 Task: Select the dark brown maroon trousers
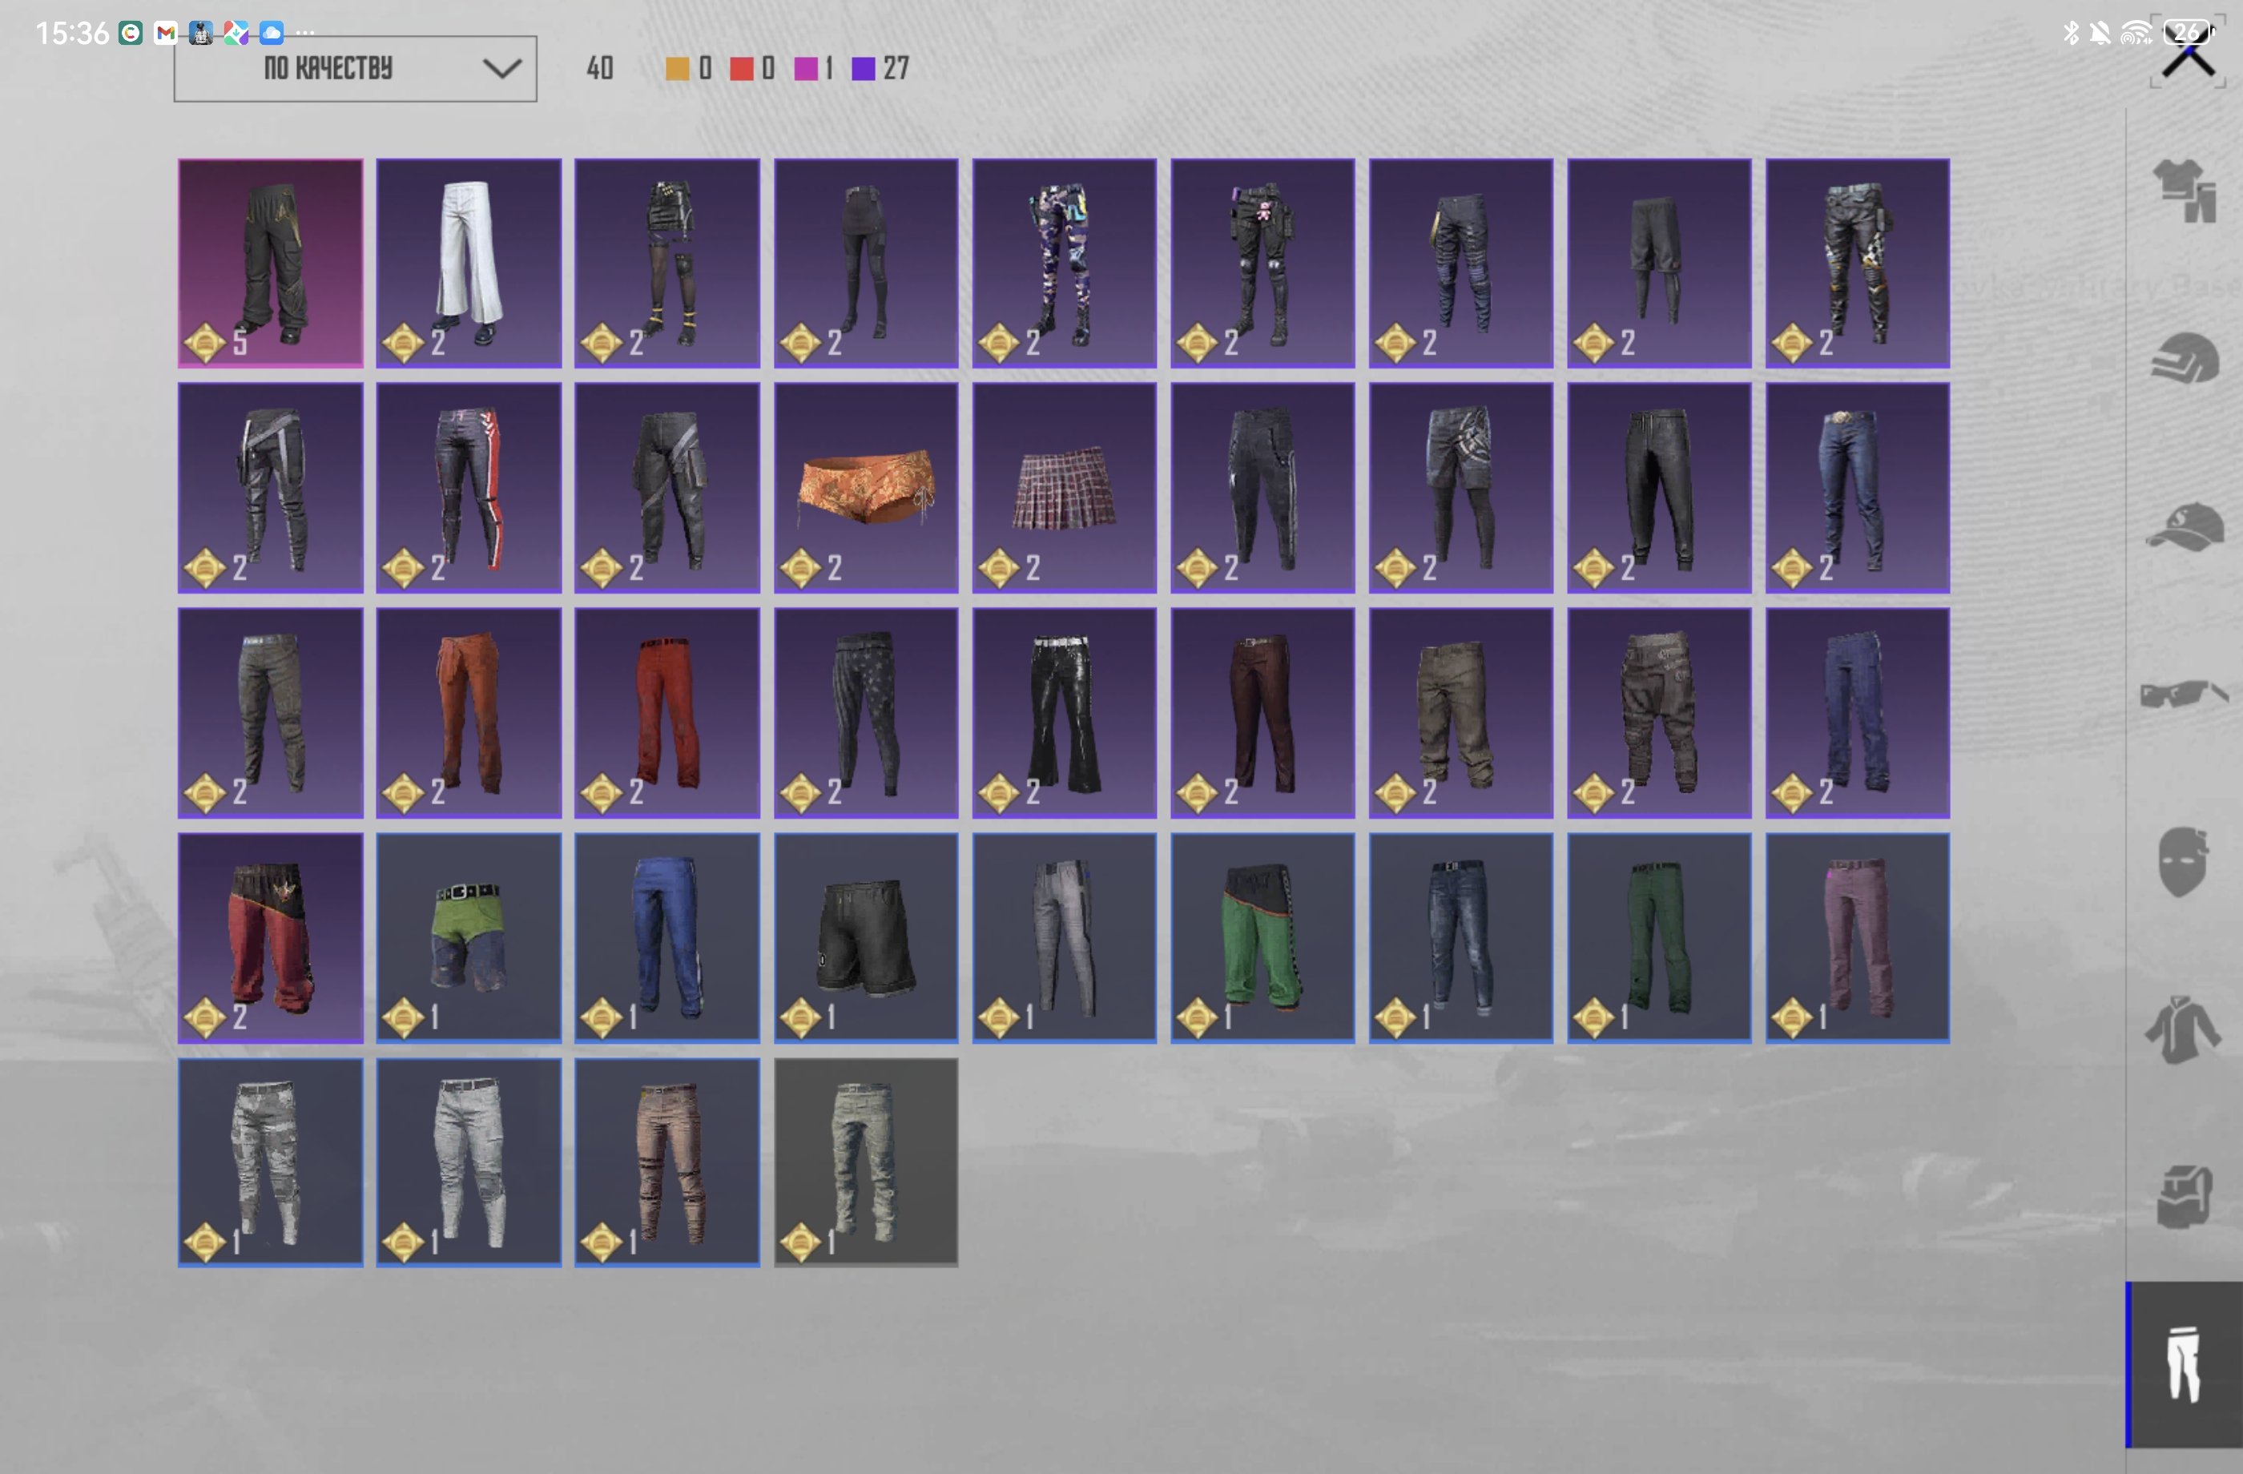[x=1262, y=712]
